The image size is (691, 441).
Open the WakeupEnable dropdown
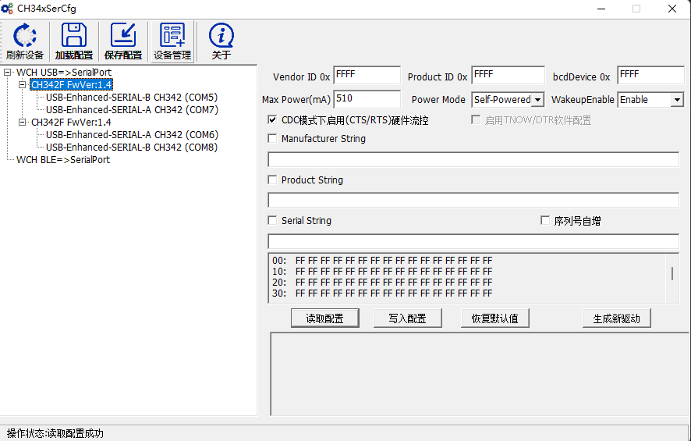676,100
